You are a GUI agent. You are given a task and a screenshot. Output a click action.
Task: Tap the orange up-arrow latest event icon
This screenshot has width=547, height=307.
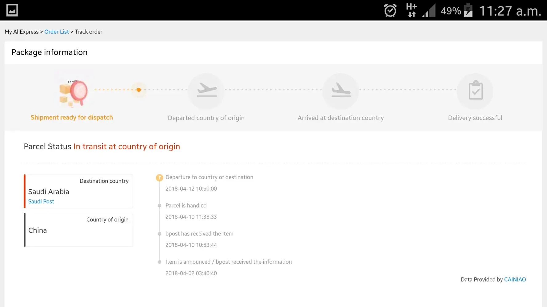click(159, 178)
